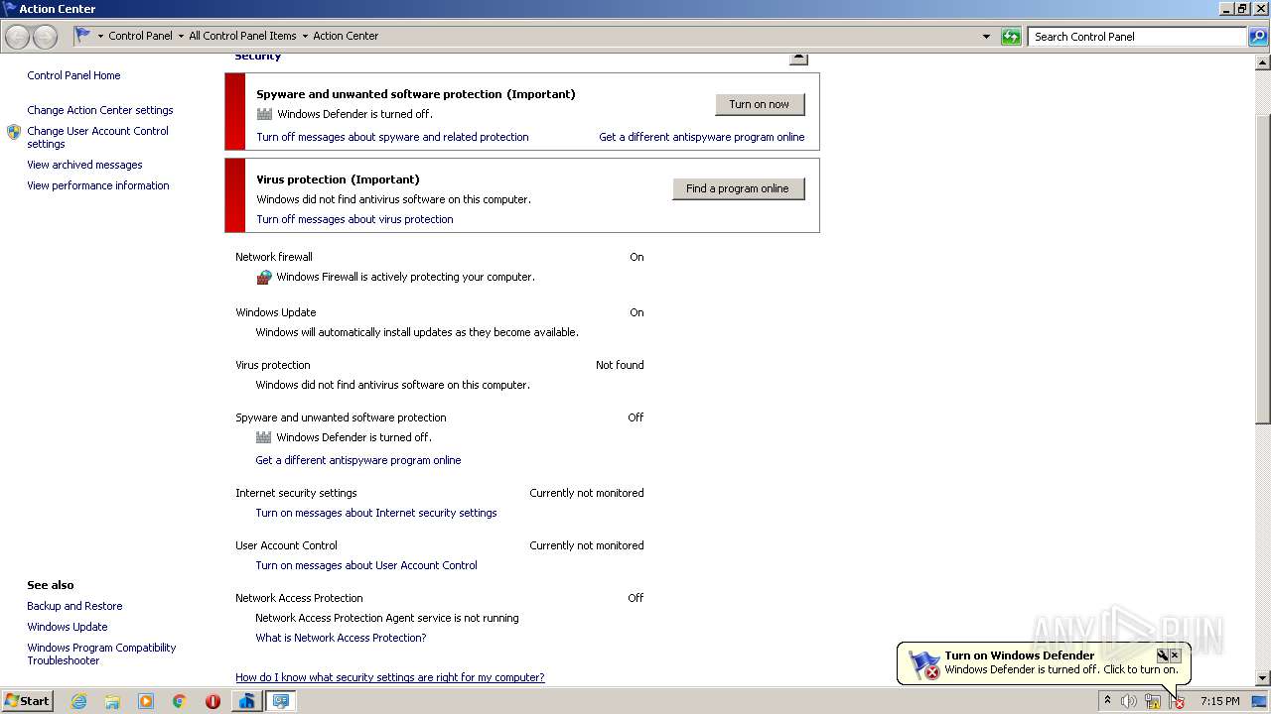Launch Opera browser from taskbar

pyautogui.click(x=212, y=701)
